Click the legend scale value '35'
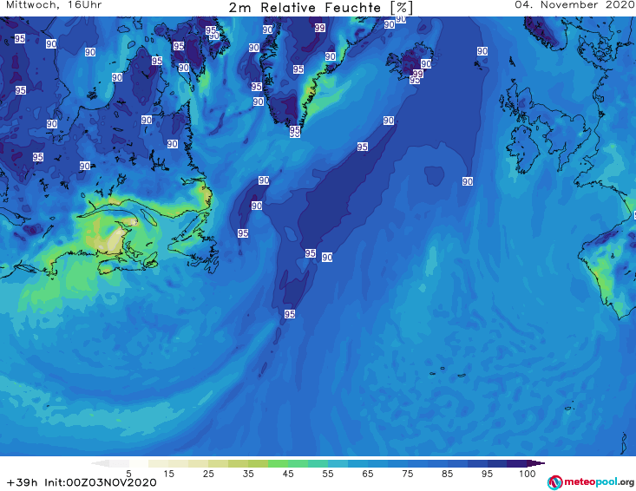The width and height of the screenshot is (636, 491). click(x=248, y=474)
